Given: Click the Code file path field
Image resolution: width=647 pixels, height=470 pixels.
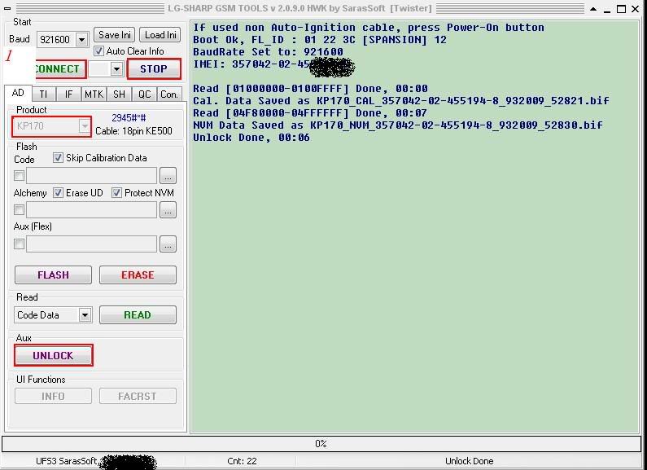Looking at the screenshot, I should (x=92, y=176).
